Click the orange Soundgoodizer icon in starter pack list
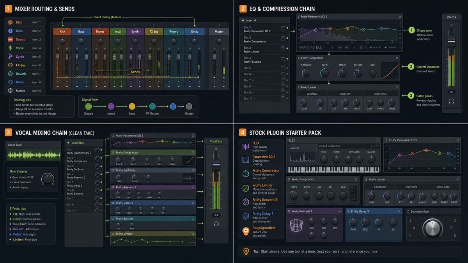 [x=246, y=231]
